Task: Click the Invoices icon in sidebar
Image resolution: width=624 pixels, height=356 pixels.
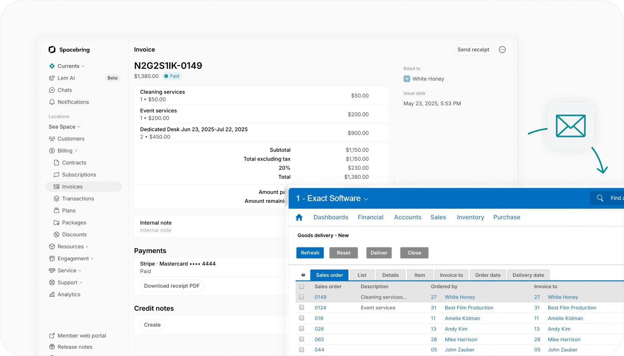Action: [56, 187]
